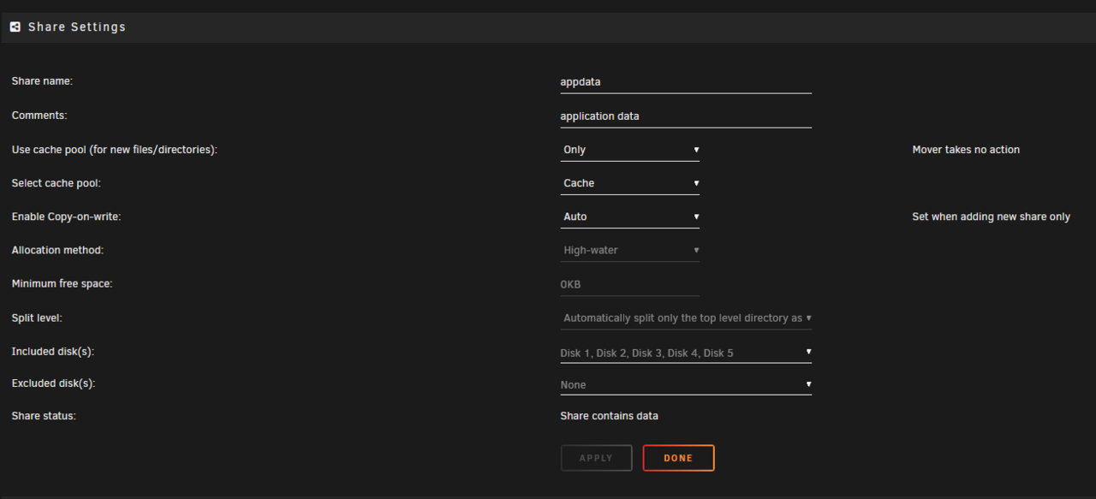The image size is (1096, 499).
Task: Click the "Share status:" label
Action: (x=43, y=415)
